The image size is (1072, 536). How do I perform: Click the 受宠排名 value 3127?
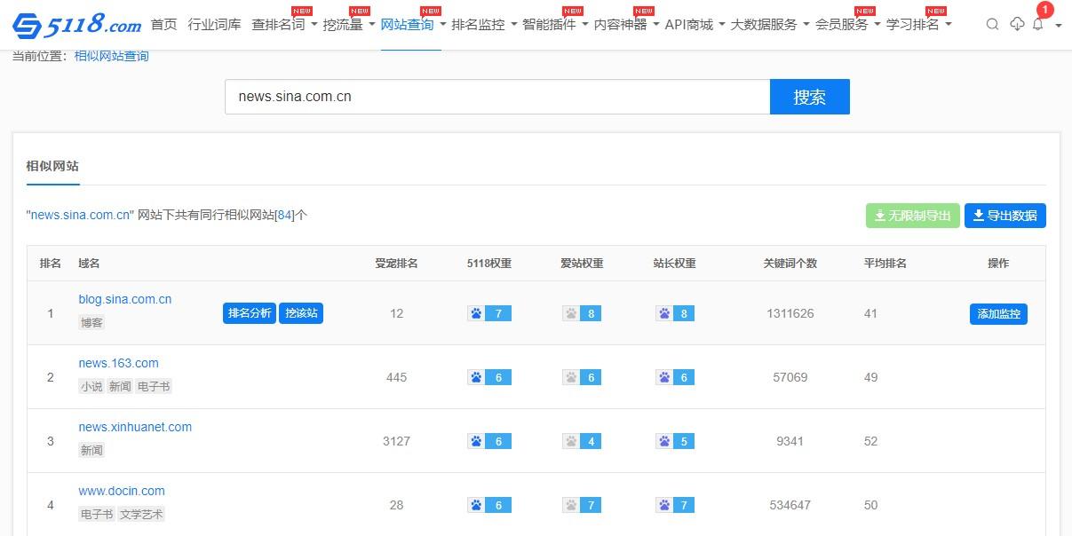coord(396,441)
